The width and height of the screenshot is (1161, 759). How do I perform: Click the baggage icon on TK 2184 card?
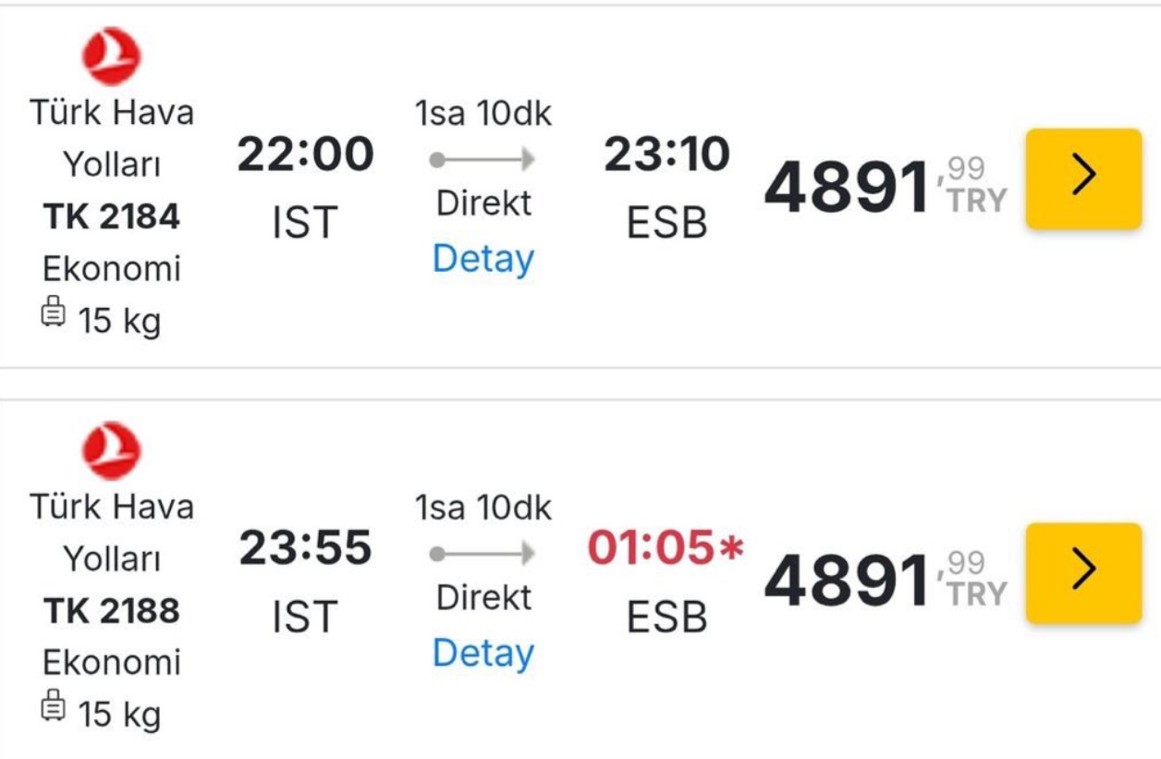[54, 315]
